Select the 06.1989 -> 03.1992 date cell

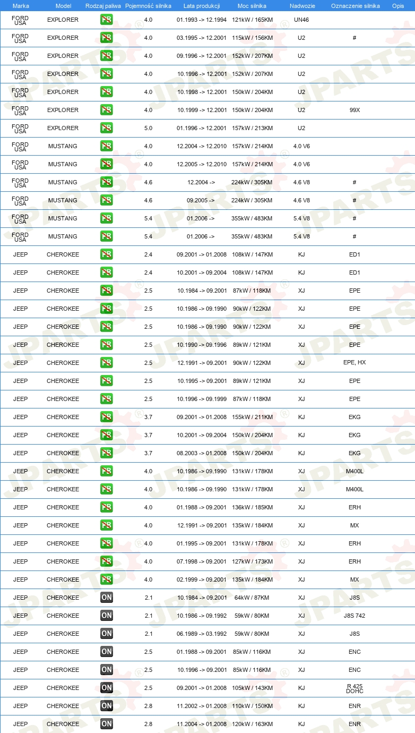point(202,634)
